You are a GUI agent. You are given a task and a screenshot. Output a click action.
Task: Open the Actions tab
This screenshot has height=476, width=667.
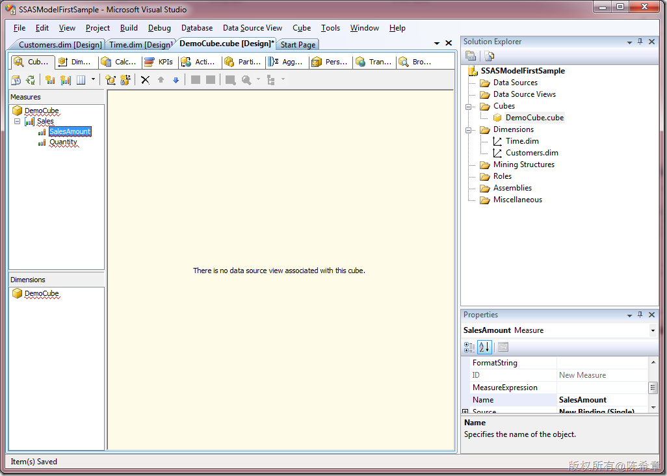coord(199,62)
